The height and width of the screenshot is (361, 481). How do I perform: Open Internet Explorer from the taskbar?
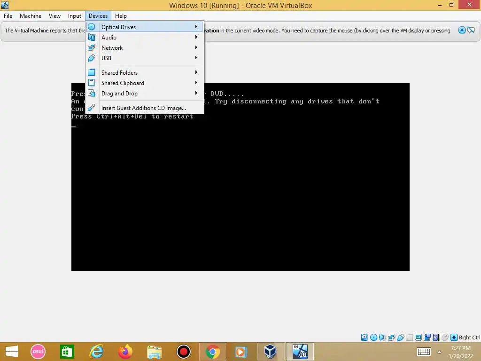coord(96,352)
